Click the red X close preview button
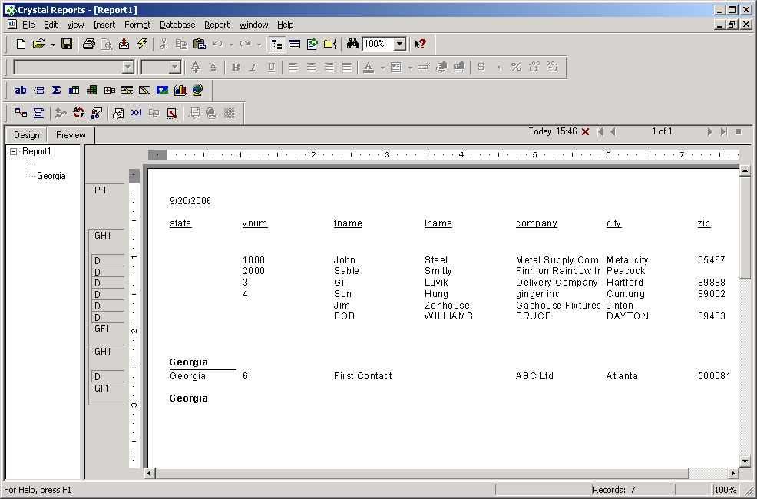The image size is (757, 499). 586,132
